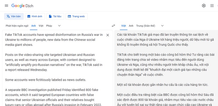Set target language to Anh
This screenshot has height=106, width=218.
point(131,26)
